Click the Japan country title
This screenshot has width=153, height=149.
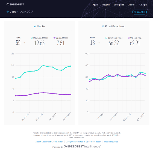(x=14, y=11)
